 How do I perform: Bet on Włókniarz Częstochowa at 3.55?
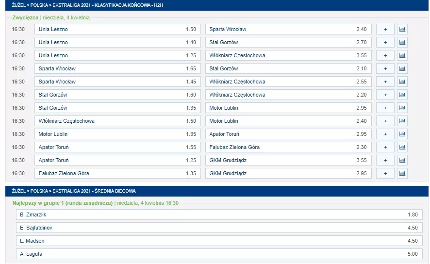(x=288, y=55)
